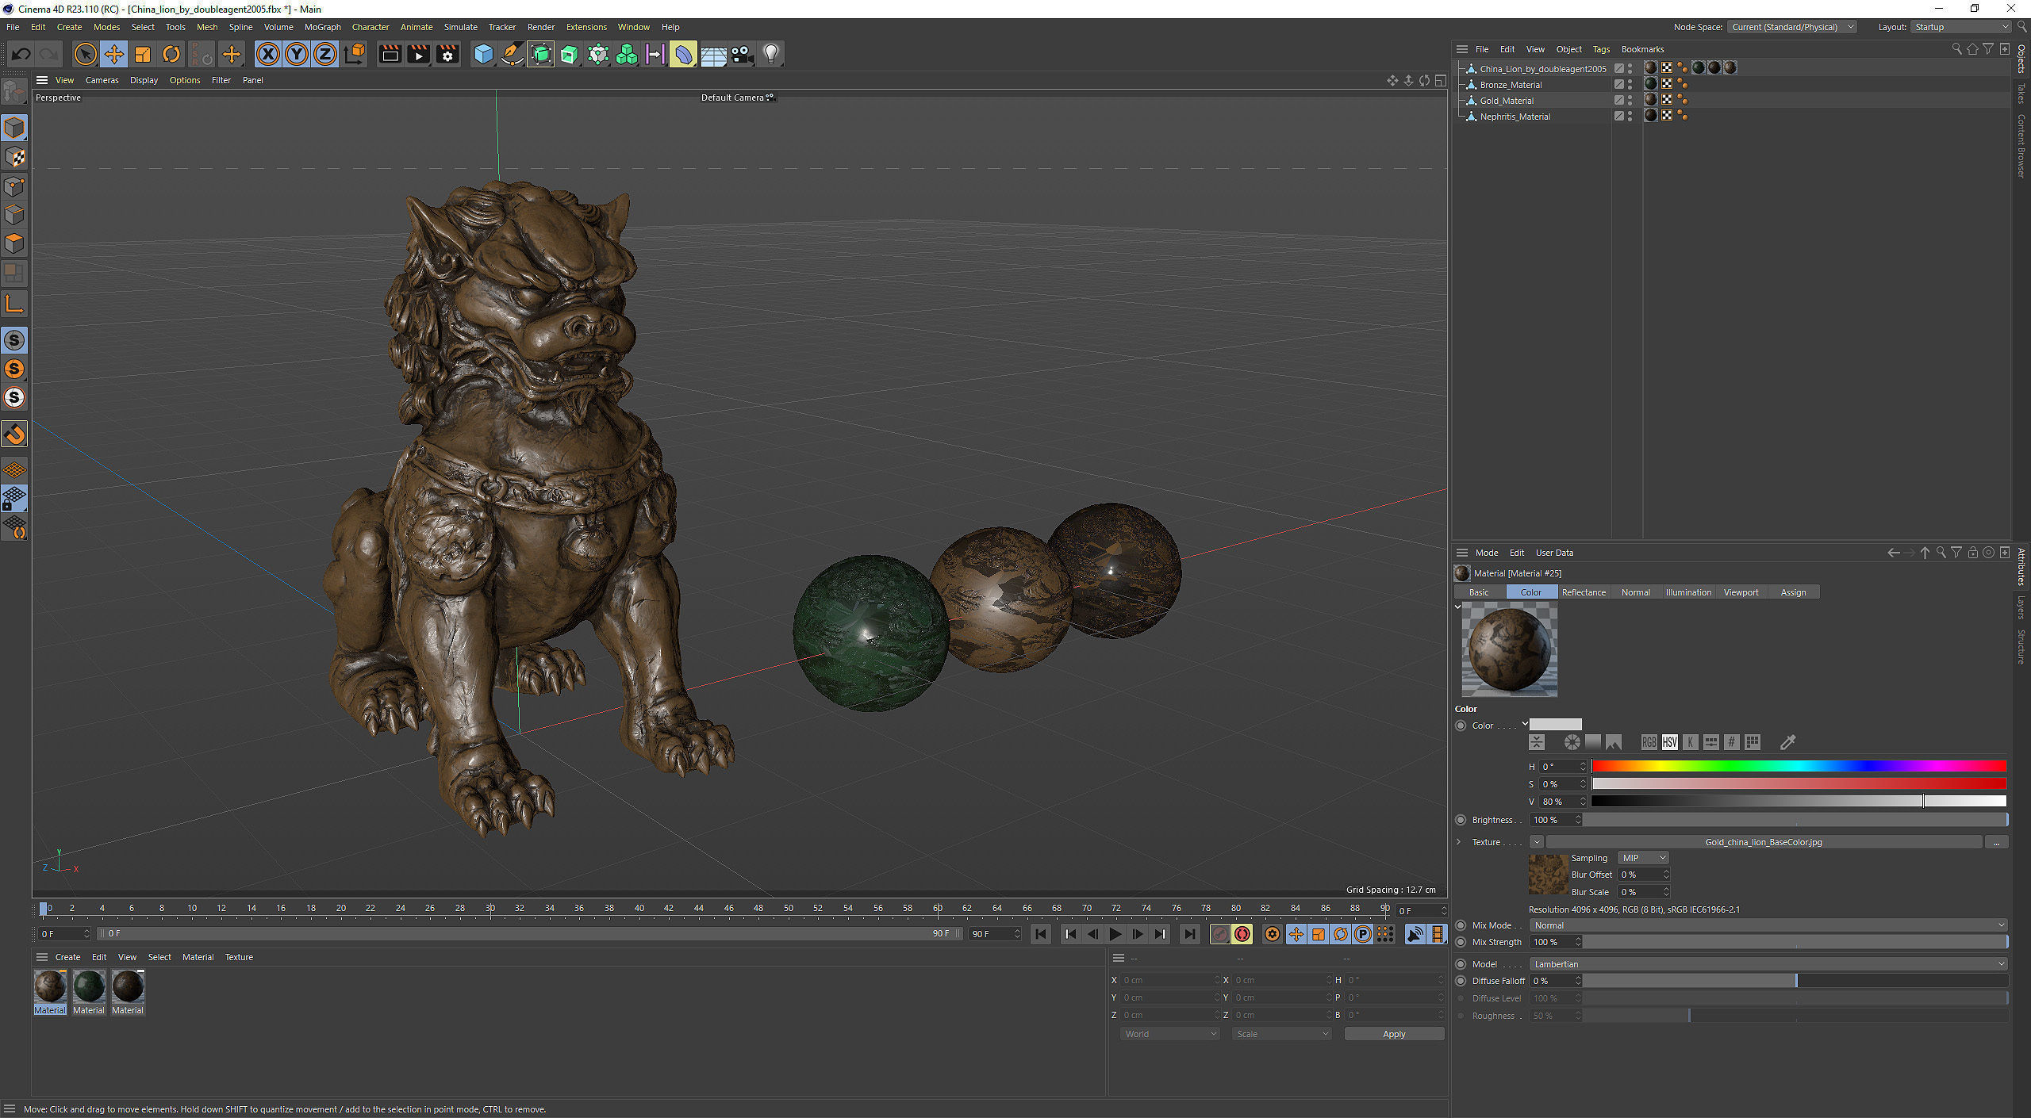Add a Cube primitive object
The height and width of the screenshot is (1118, 2031).
click(x=483, y=54)
